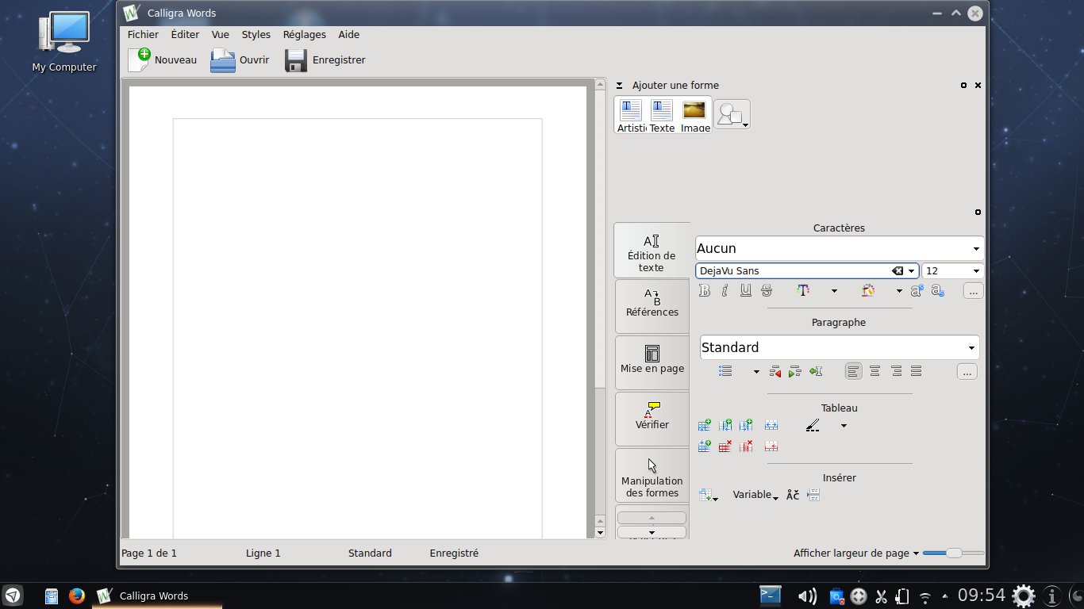Open text color dropdown arrow
This screenshot has width=1084, height=609.
click(x=834, y=291)
